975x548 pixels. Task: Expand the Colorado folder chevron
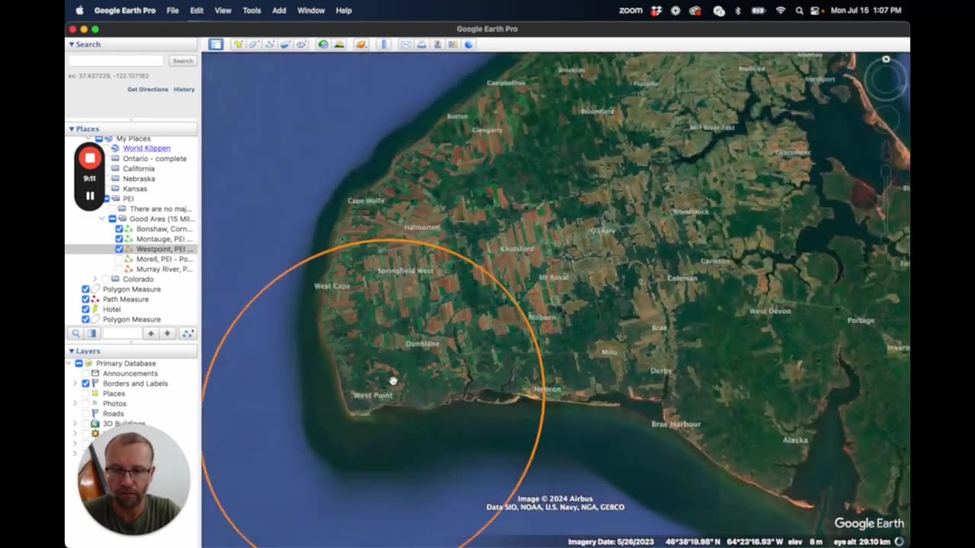point(95,279)
